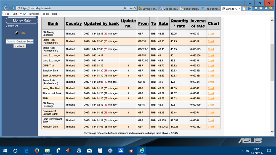Click the Edge icon beside new tab
Image resolution: width=276 pixels, height=155 pixels.
point(250,9)
